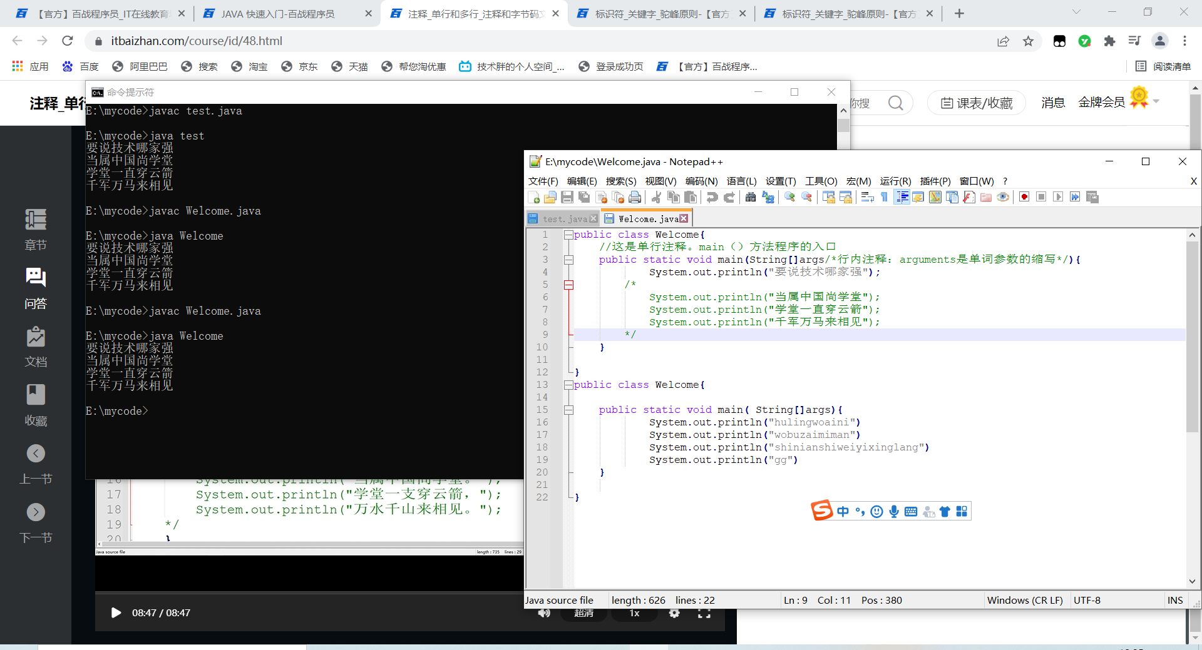
Task: Toggle INS overwrite mode in status bar
Action: (x=1175, y=600)
